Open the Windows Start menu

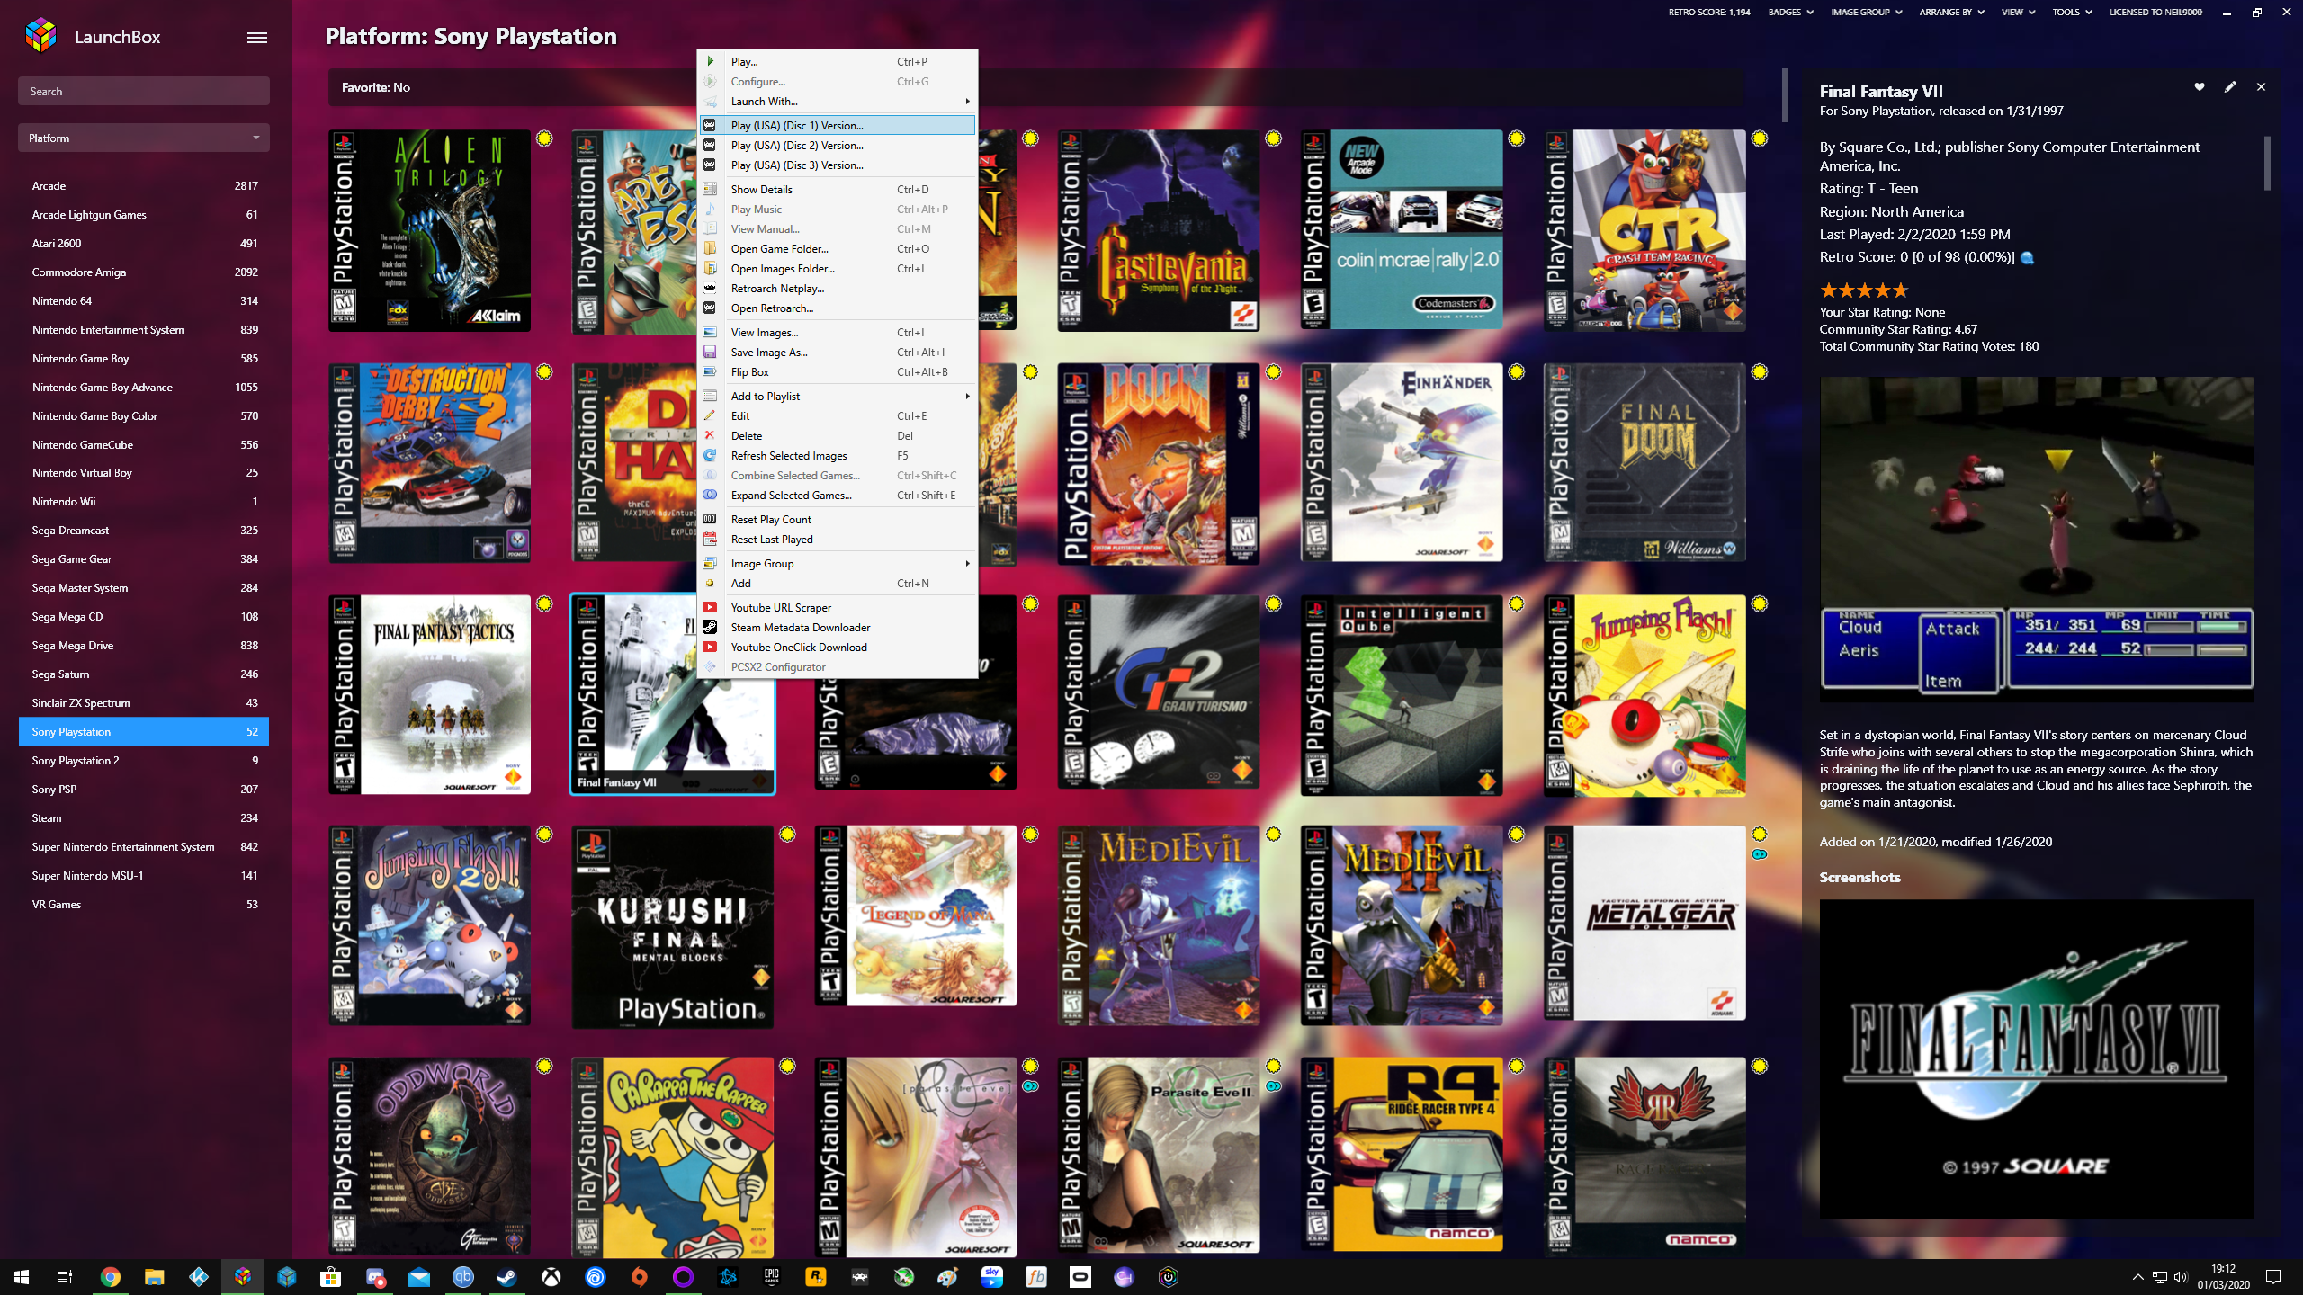[x=22, y=1277]
